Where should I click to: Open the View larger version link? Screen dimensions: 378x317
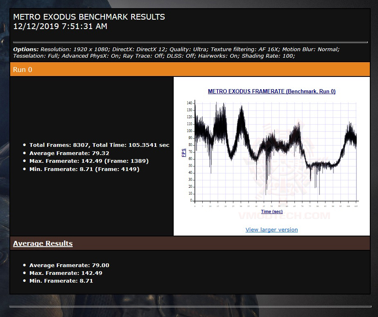click(x=271, y=229)
